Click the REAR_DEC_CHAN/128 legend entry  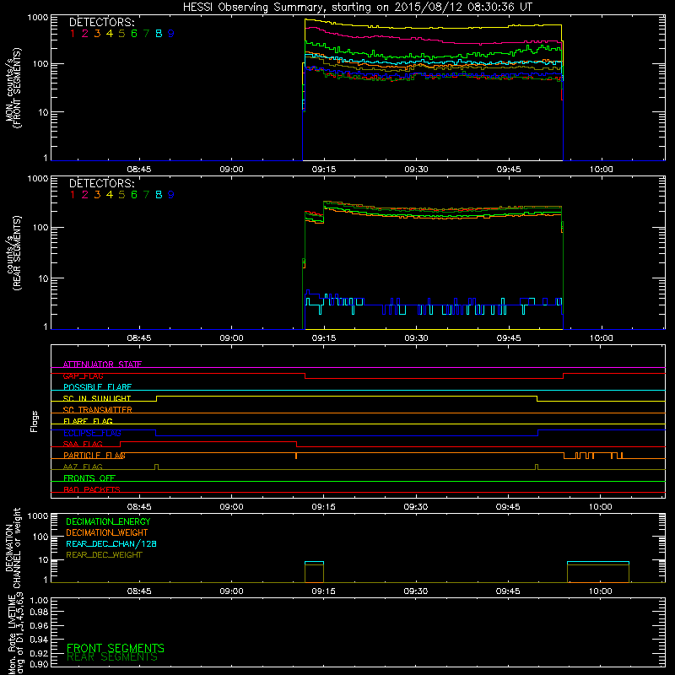[111, 544]
